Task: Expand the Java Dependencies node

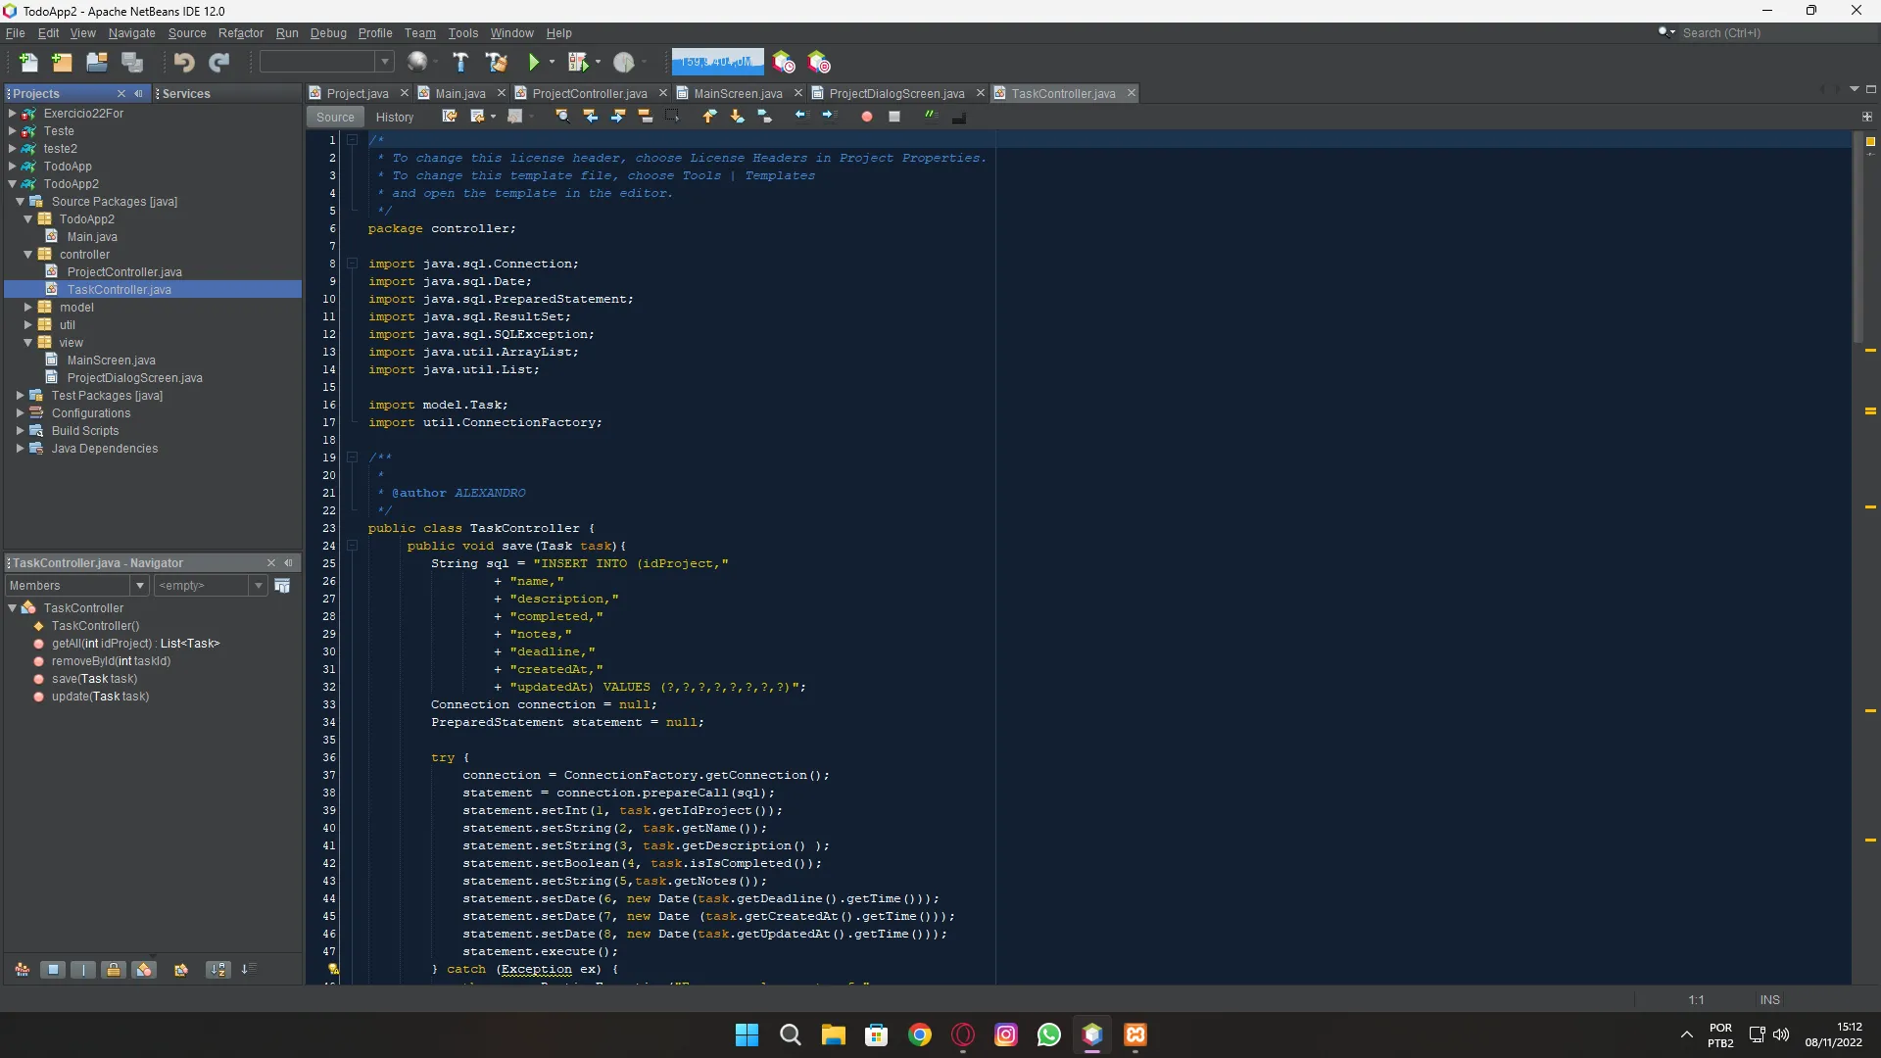Action: (20, 449)
